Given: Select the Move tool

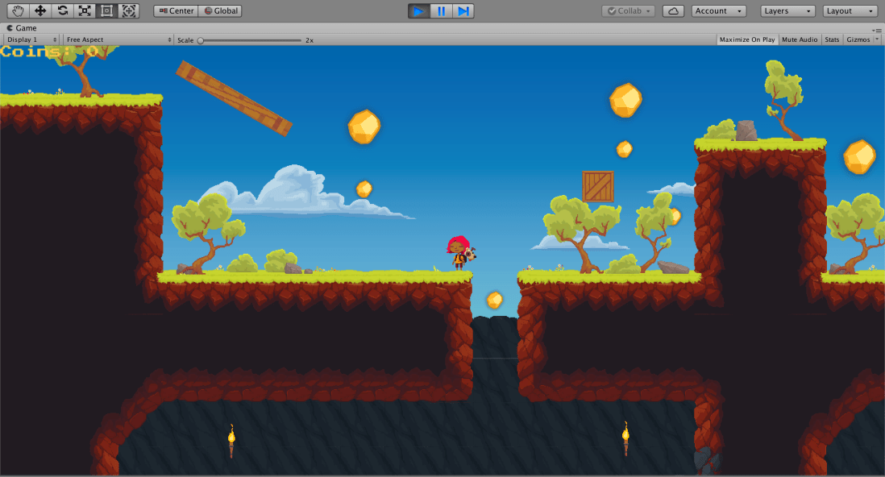Looking at the screenshot, I should click(x=40, y=11).
